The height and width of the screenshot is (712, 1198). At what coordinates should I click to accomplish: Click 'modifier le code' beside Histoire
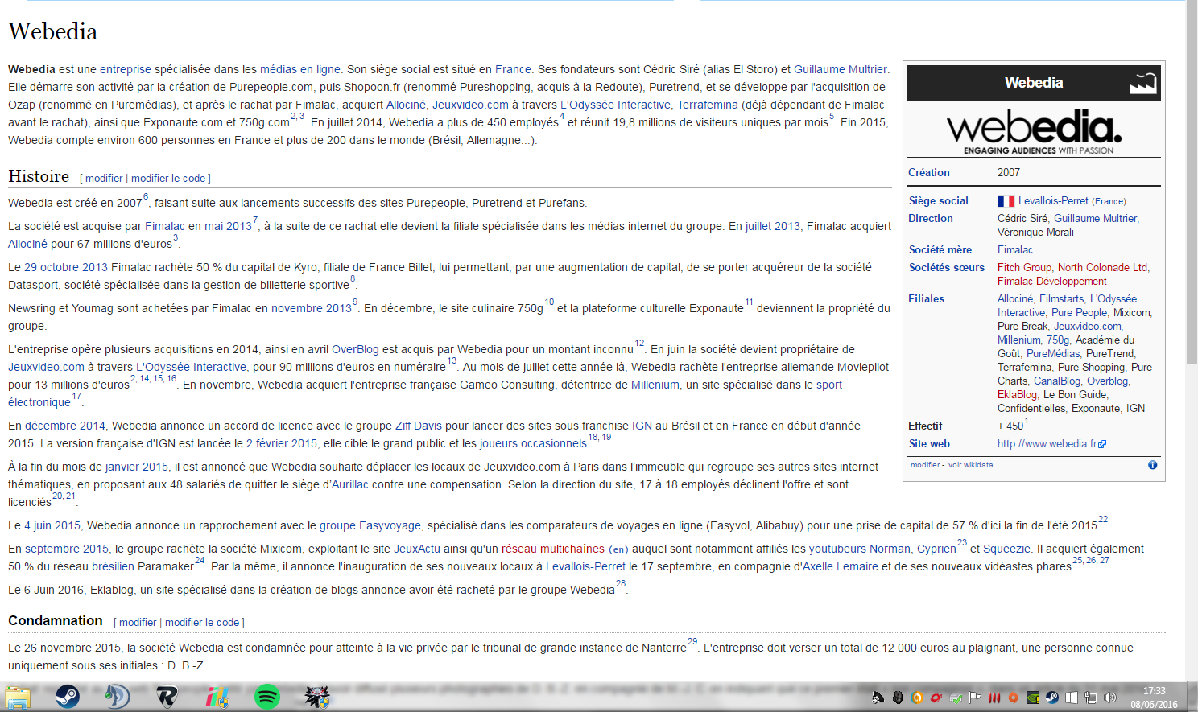pos(168,179)
